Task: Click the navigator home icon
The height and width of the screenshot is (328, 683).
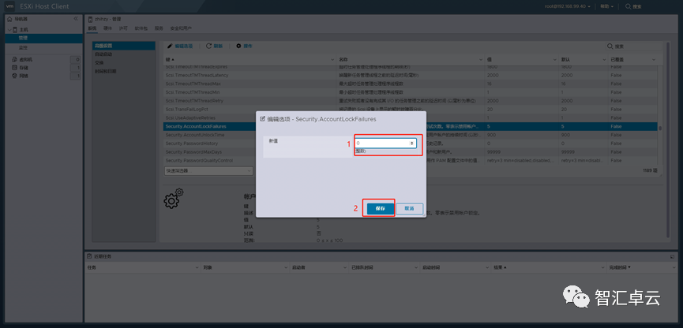Action: click(x=10, y=19)
